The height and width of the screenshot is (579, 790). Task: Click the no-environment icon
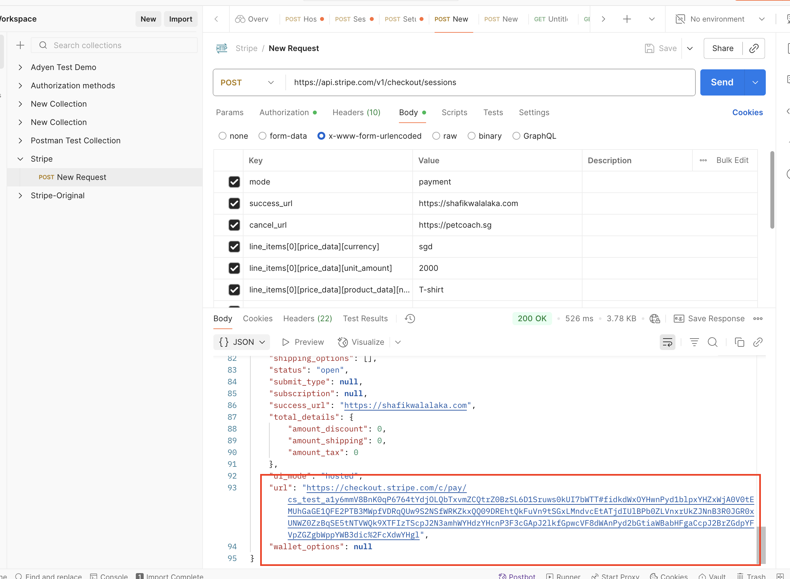[680, 19]
